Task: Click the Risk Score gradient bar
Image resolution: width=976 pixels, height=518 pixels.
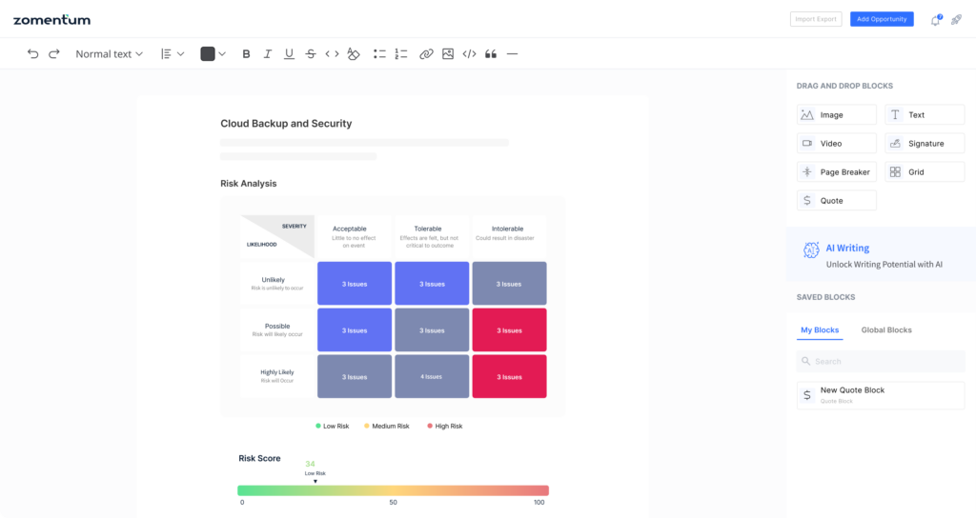Action: coord(394,490)
